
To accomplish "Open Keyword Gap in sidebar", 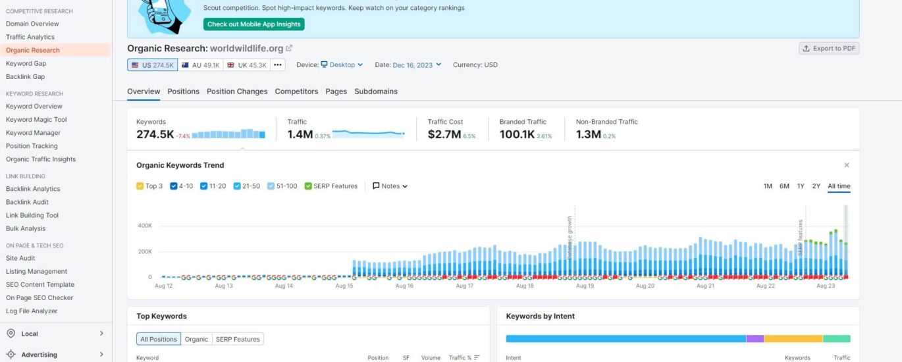I will click(x=26, y=63).
